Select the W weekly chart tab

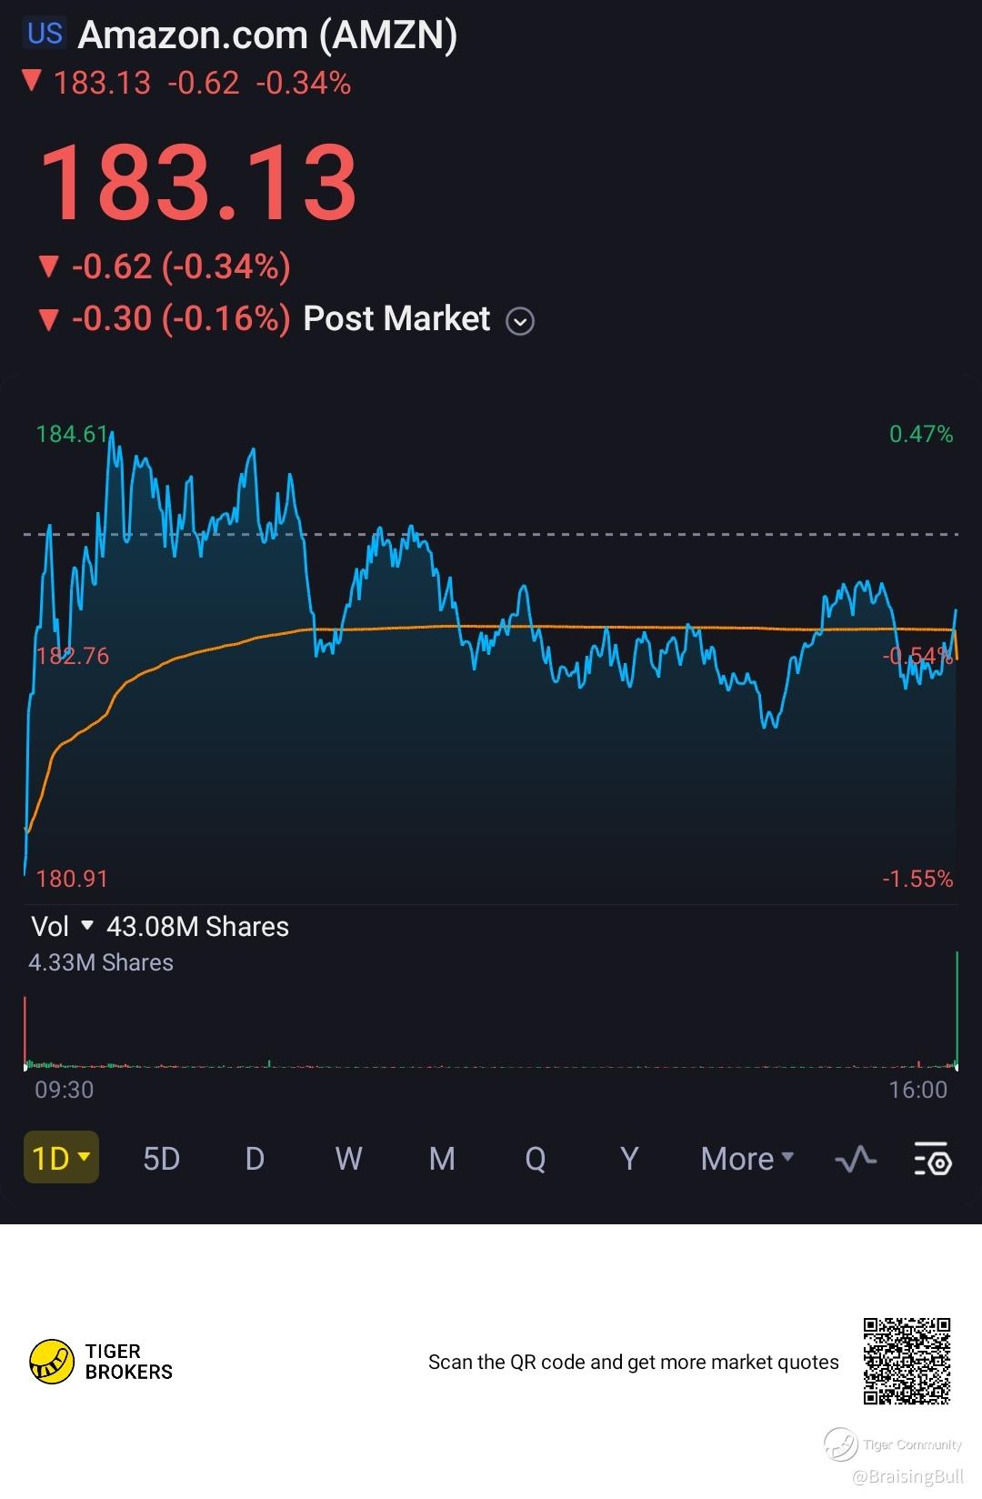tap(348, 1159)
